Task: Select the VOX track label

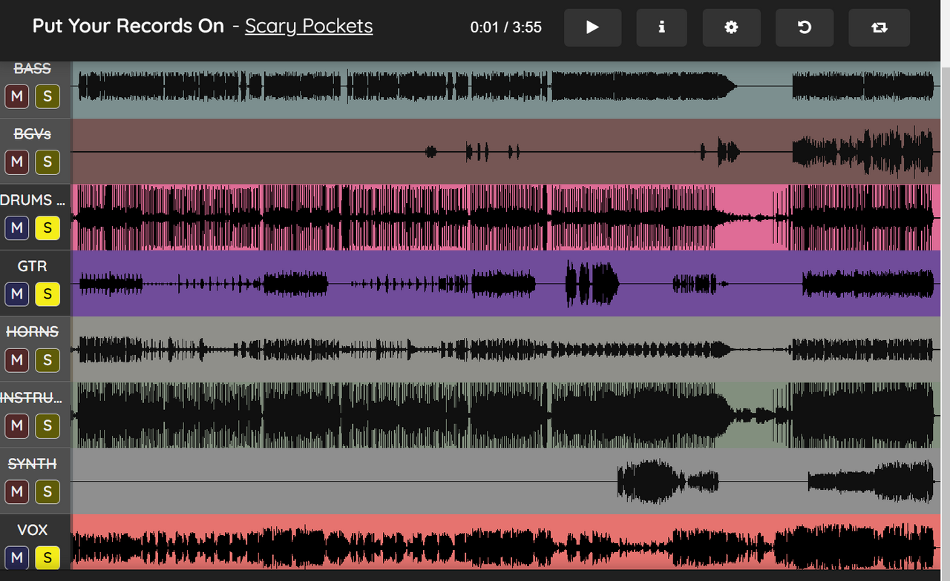Action: pyautogui.click(x=32, y=530)
